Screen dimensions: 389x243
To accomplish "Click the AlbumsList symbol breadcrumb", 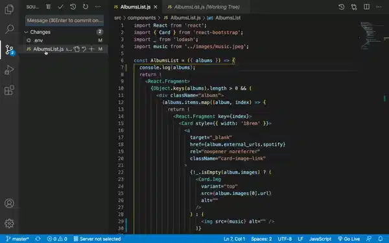I will click(224, 18).
